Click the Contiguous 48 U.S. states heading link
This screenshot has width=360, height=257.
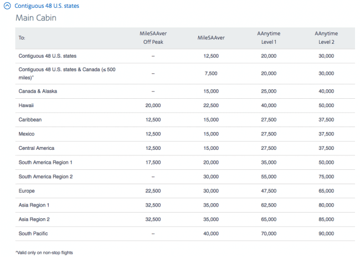coord(47,6)
